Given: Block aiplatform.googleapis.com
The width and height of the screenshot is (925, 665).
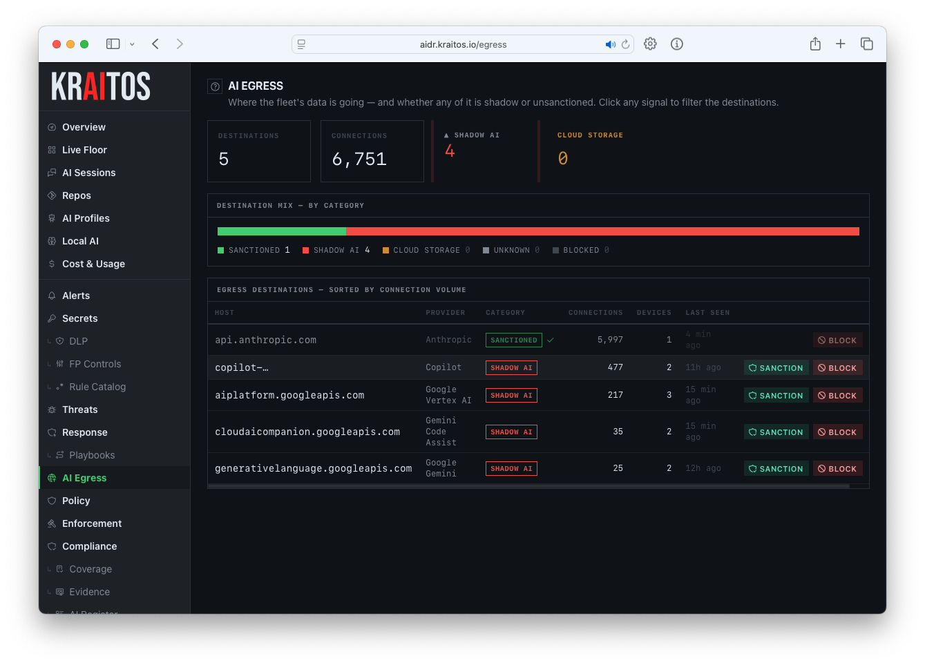Looking at the screenshot, I should [837, 396].
